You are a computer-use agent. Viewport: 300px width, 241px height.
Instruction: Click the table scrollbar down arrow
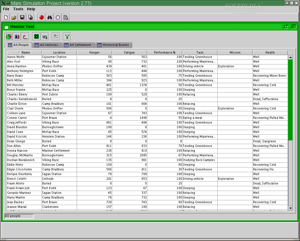tap(290, 208)
